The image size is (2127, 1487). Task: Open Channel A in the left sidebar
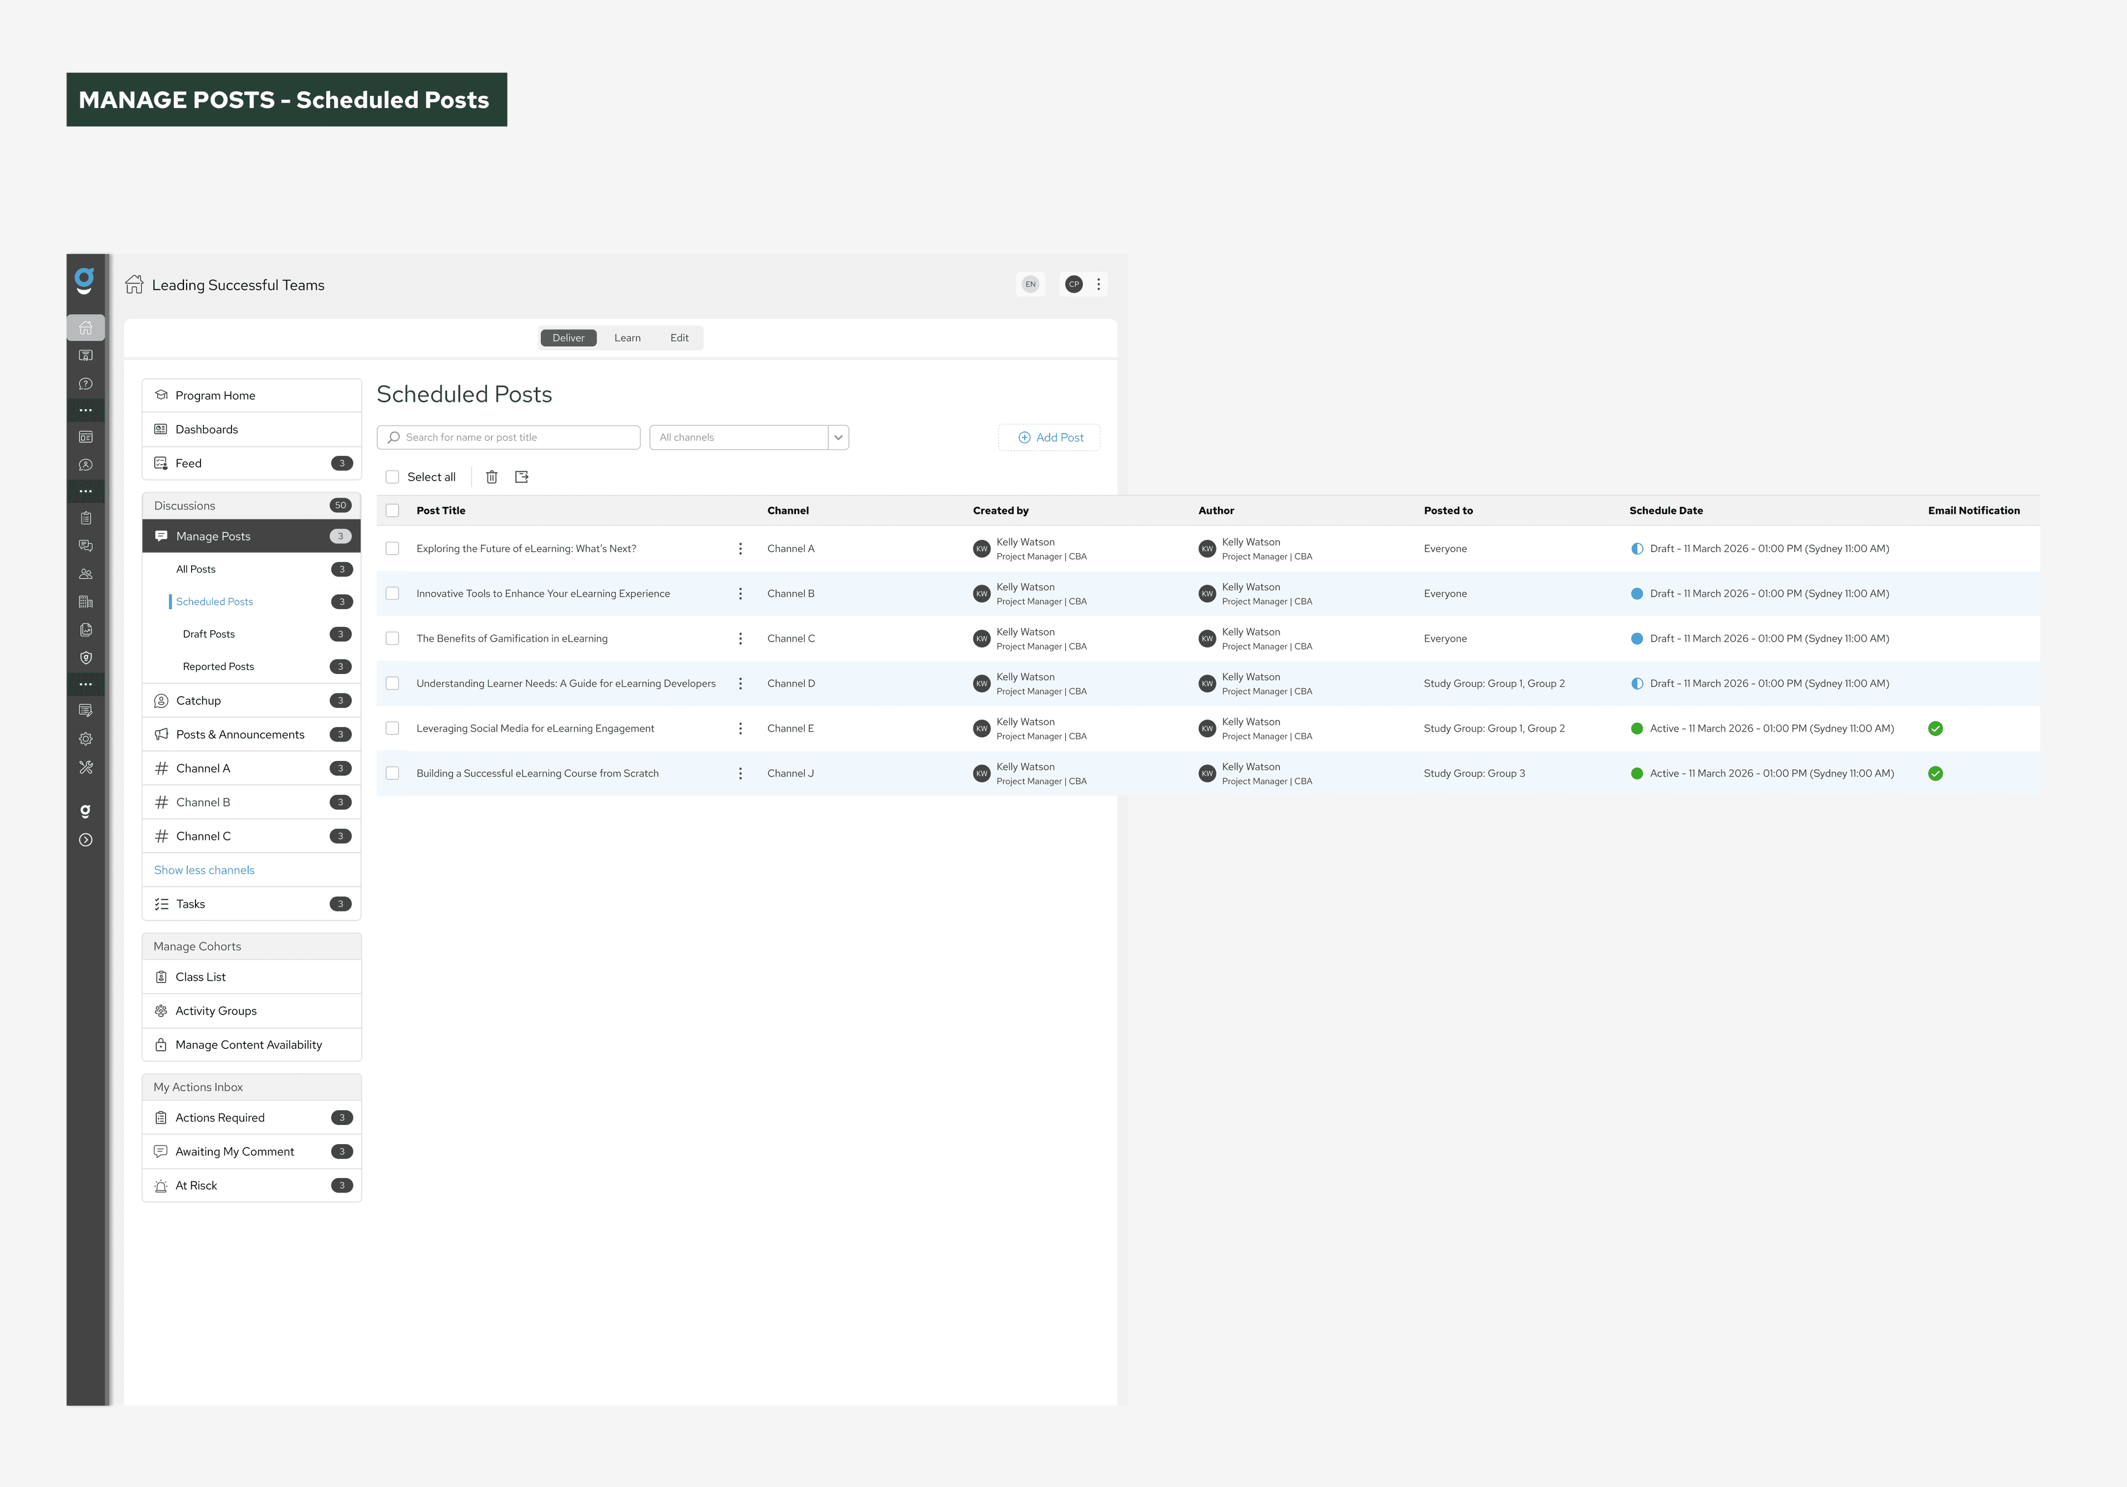click(251, 769)
